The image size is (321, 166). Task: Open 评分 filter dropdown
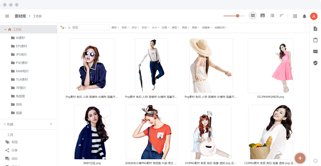click(x=135, y=28)
